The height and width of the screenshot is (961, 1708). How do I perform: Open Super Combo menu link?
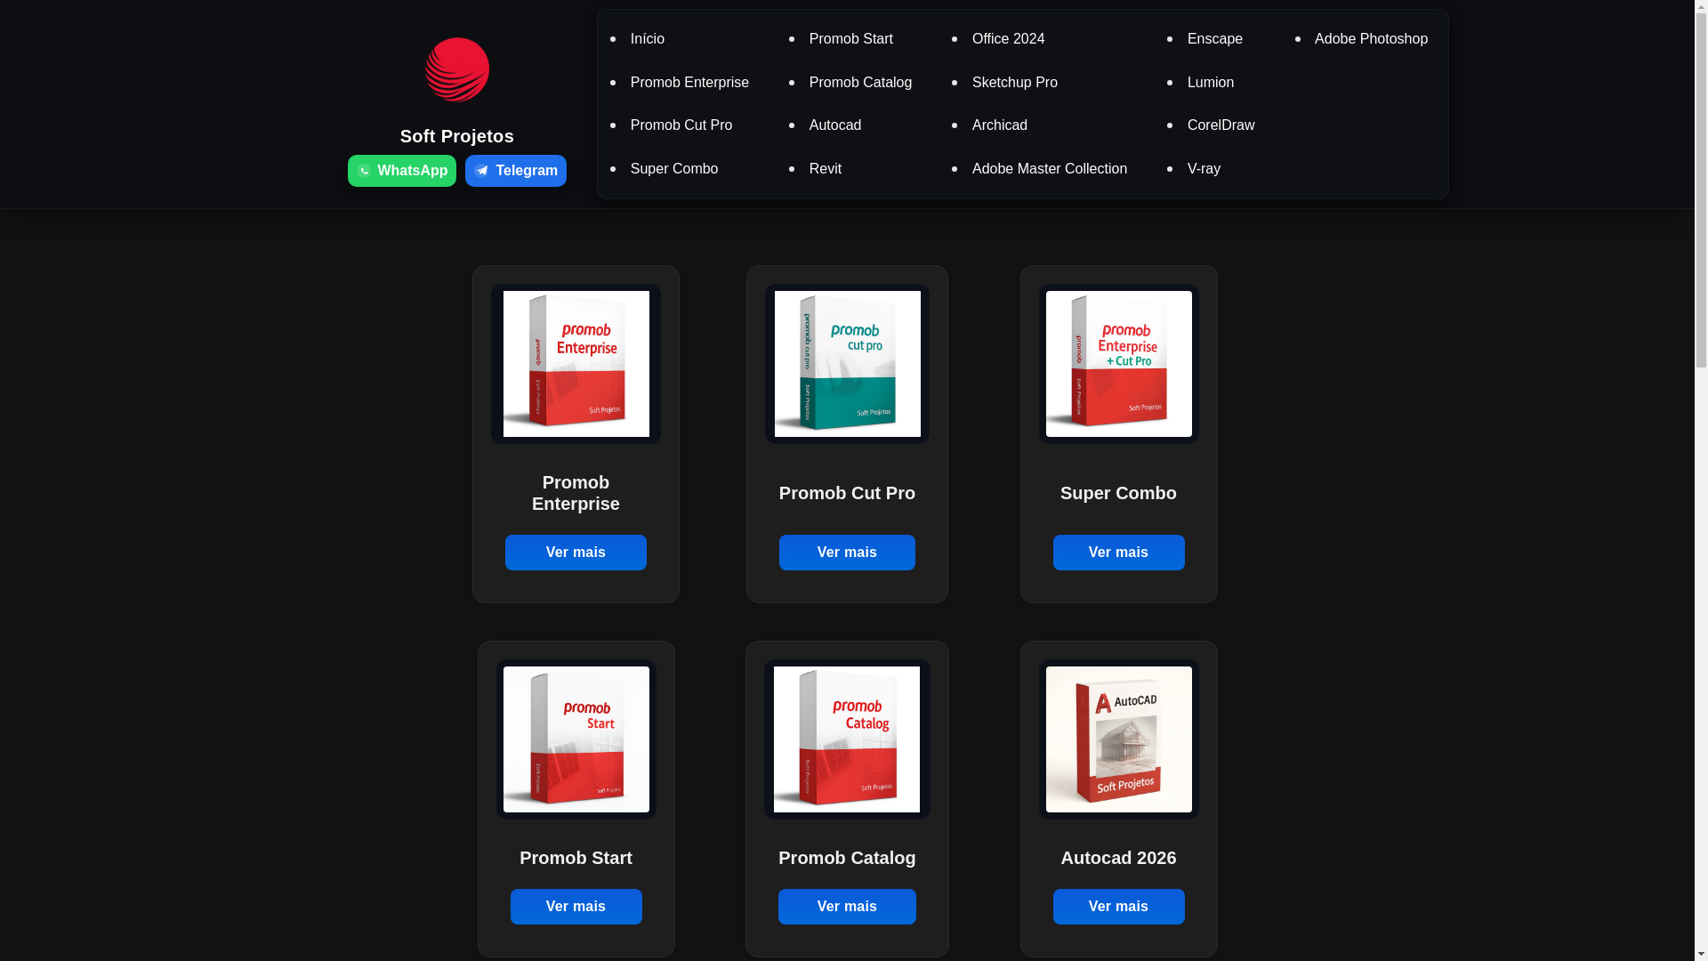(674, 169)
